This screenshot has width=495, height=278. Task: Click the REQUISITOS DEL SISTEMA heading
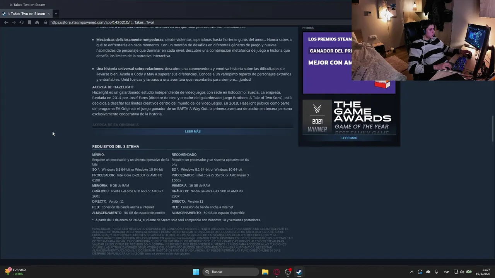coord(116,146)
